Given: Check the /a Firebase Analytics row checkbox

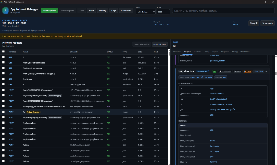Looking at the screenshot, I should [3, 112].
